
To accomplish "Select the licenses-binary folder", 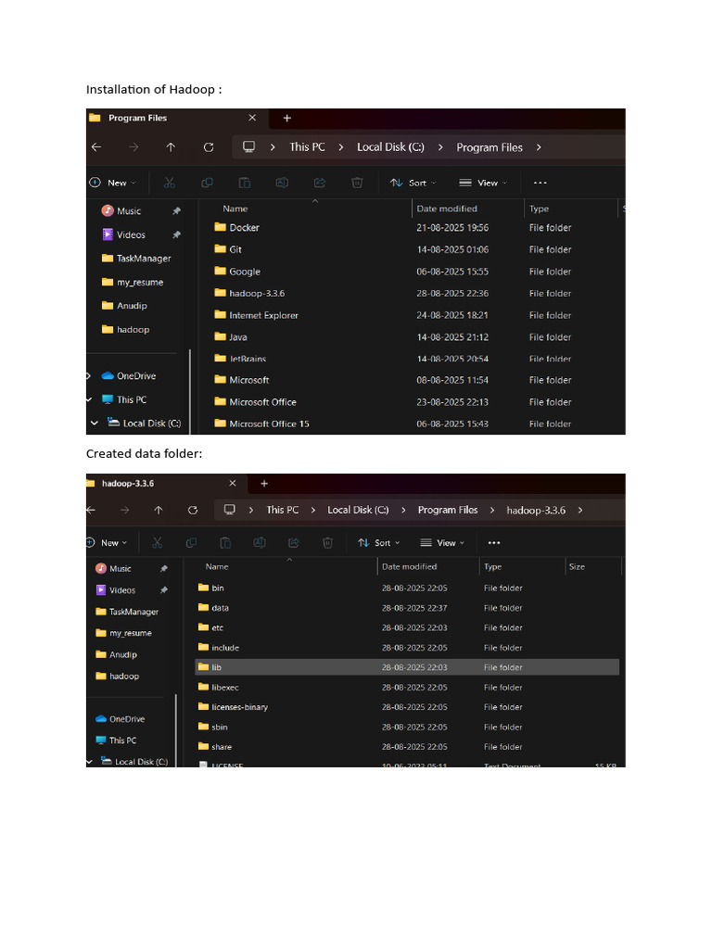I will click(240, 707).
